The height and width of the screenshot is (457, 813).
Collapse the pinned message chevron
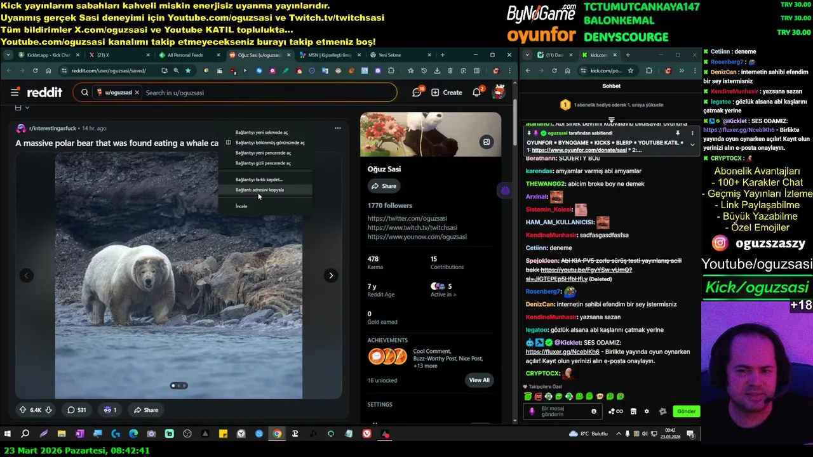(692, 145)
